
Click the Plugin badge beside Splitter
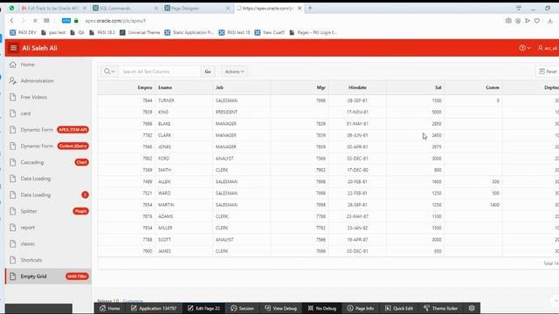pos(81,211)
